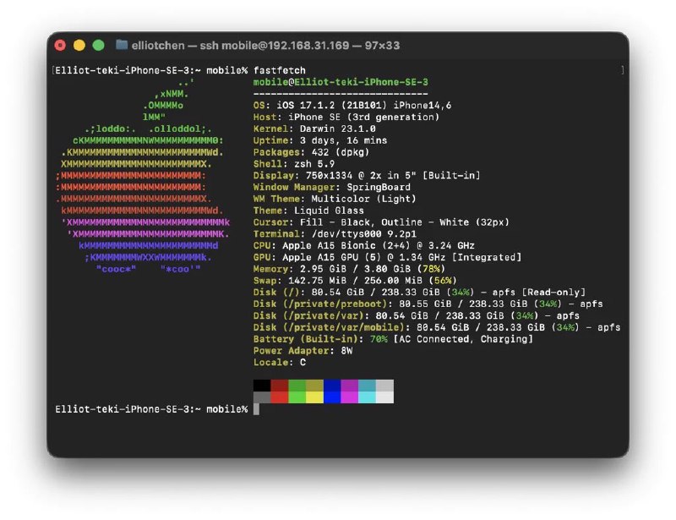This screenshot has width=676, height=520.
Task: Click the folder icon in title bar
Action: (122, 45)
